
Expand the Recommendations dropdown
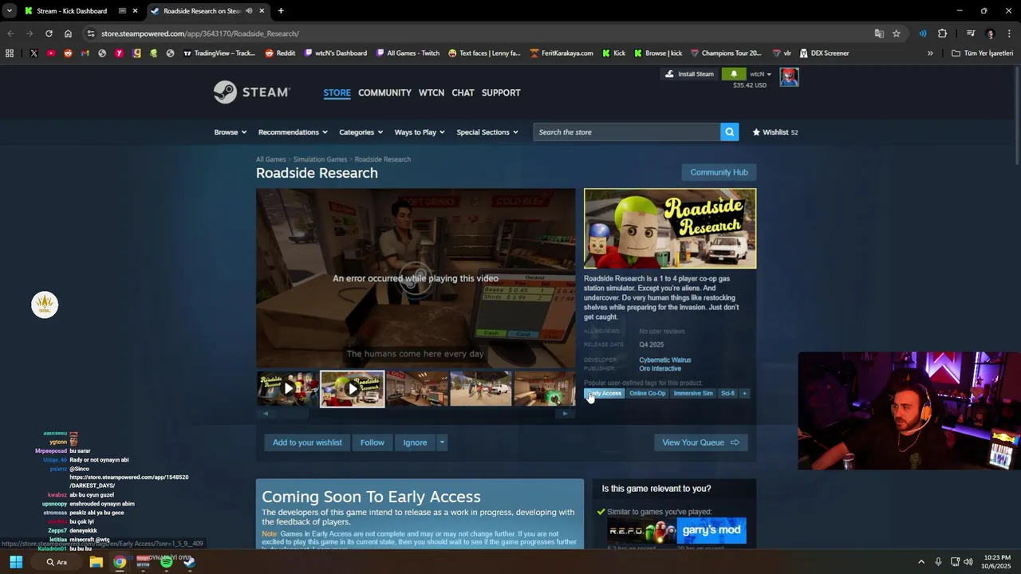293,132
